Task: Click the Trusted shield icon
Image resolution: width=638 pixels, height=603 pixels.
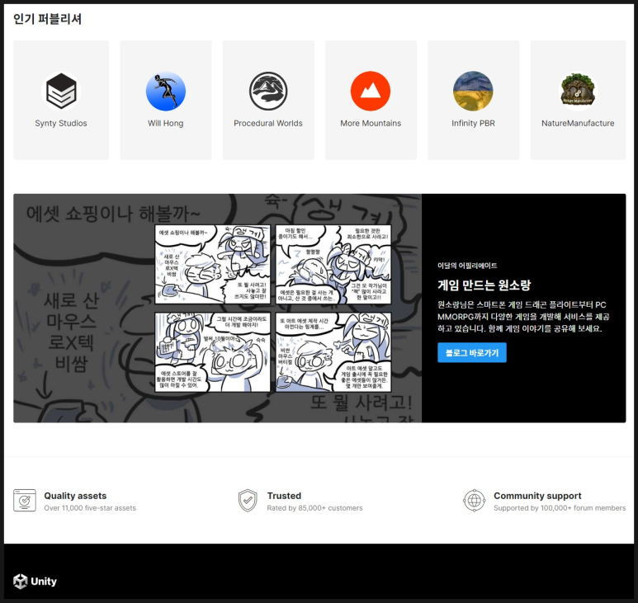Action: tap(248, 501)
